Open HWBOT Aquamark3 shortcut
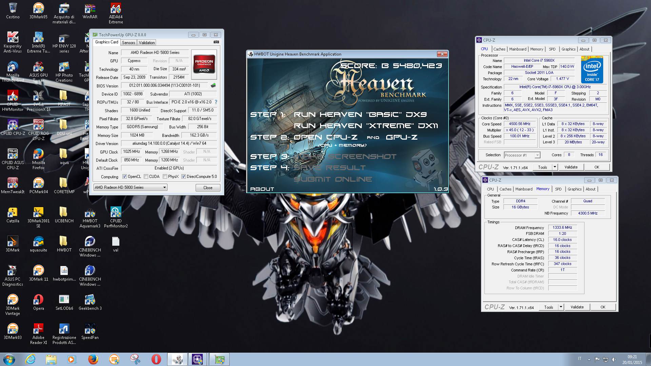The height and width of the screenshot is (366, 651). 90,217
